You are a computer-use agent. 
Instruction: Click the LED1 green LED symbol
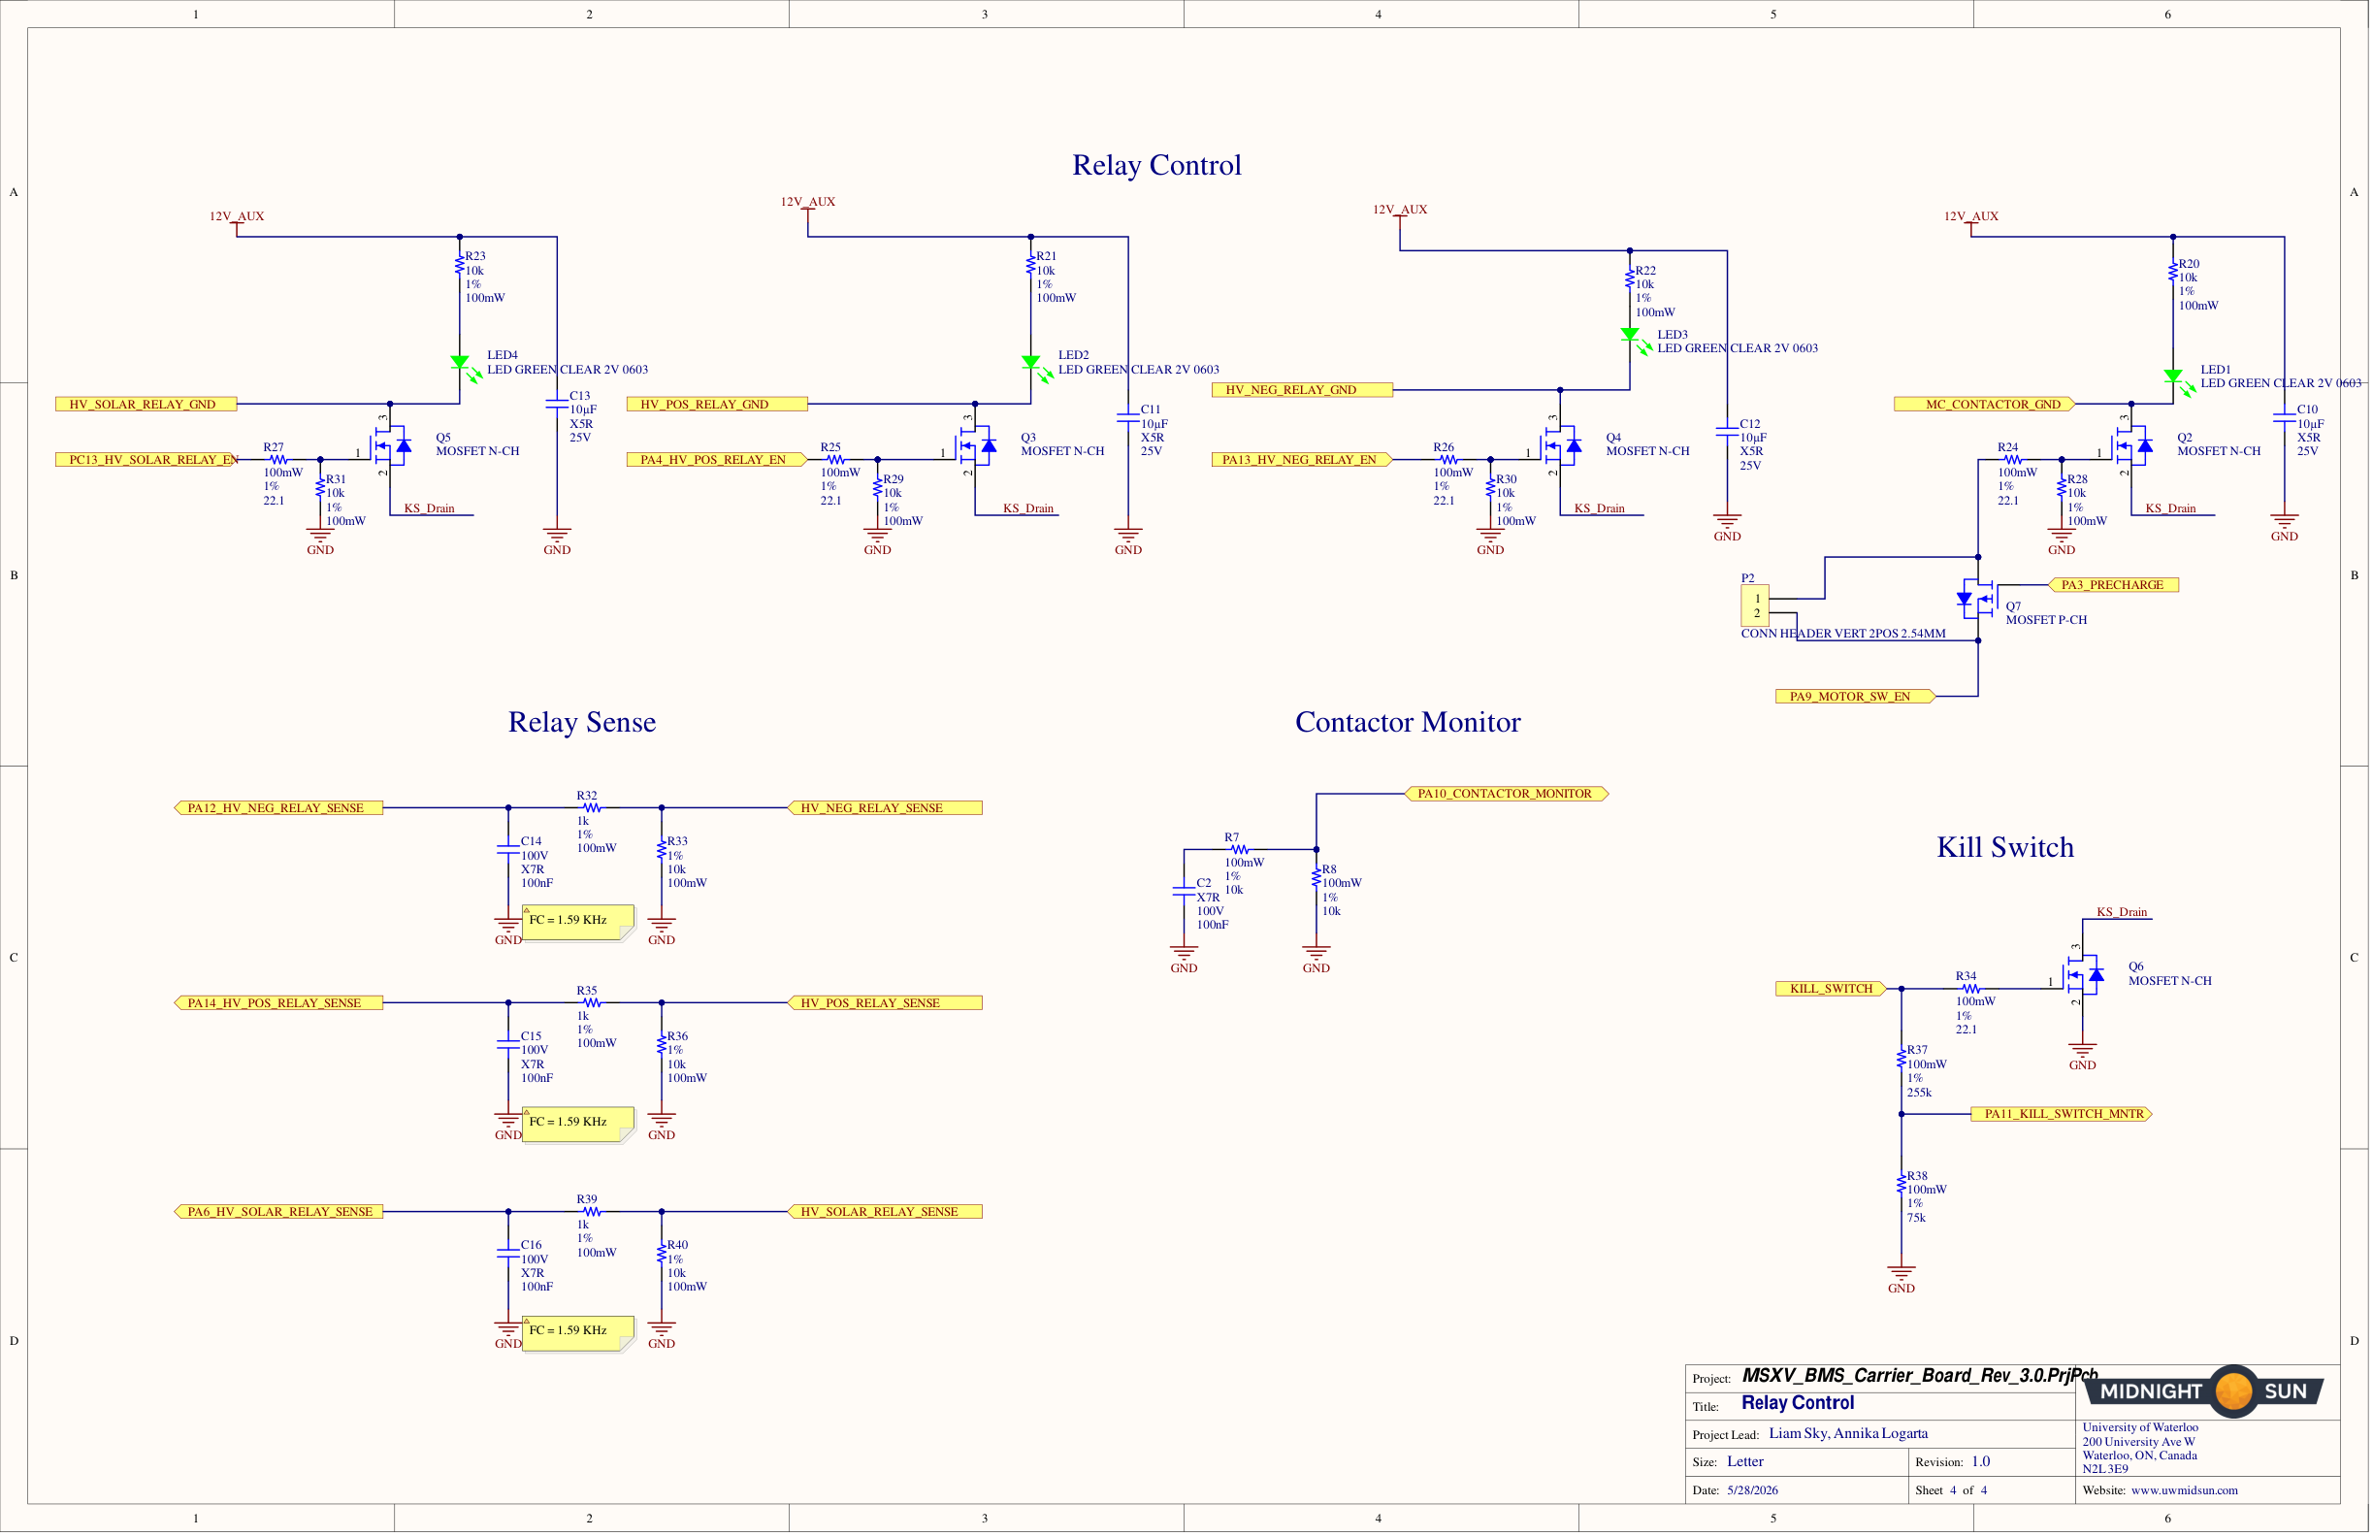2179,382
